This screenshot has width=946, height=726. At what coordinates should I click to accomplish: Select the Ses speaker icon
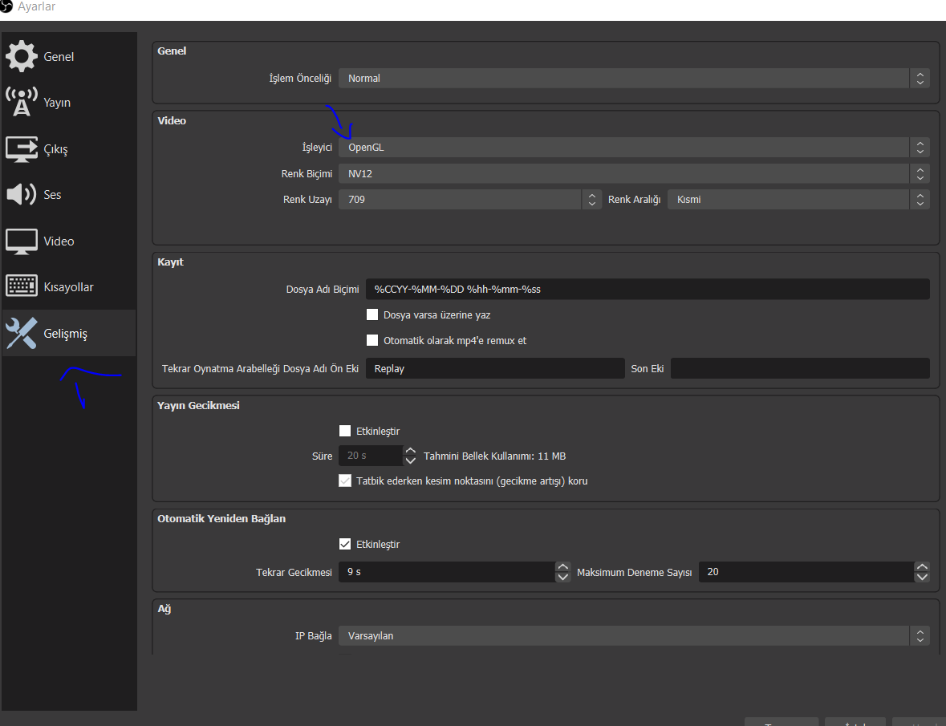tap(21, 195)
